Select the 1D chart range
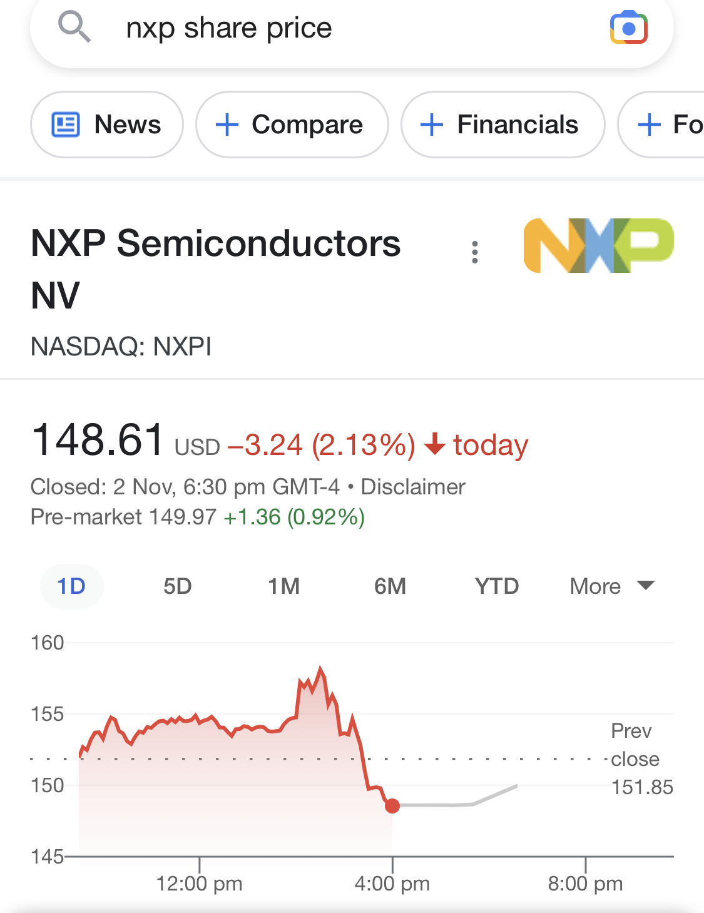Screen dimensions: 704x913 [71, 586]
